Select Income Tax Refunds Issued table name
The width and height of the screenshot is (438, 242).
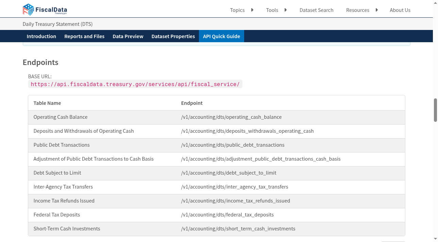tap(64, 201)
